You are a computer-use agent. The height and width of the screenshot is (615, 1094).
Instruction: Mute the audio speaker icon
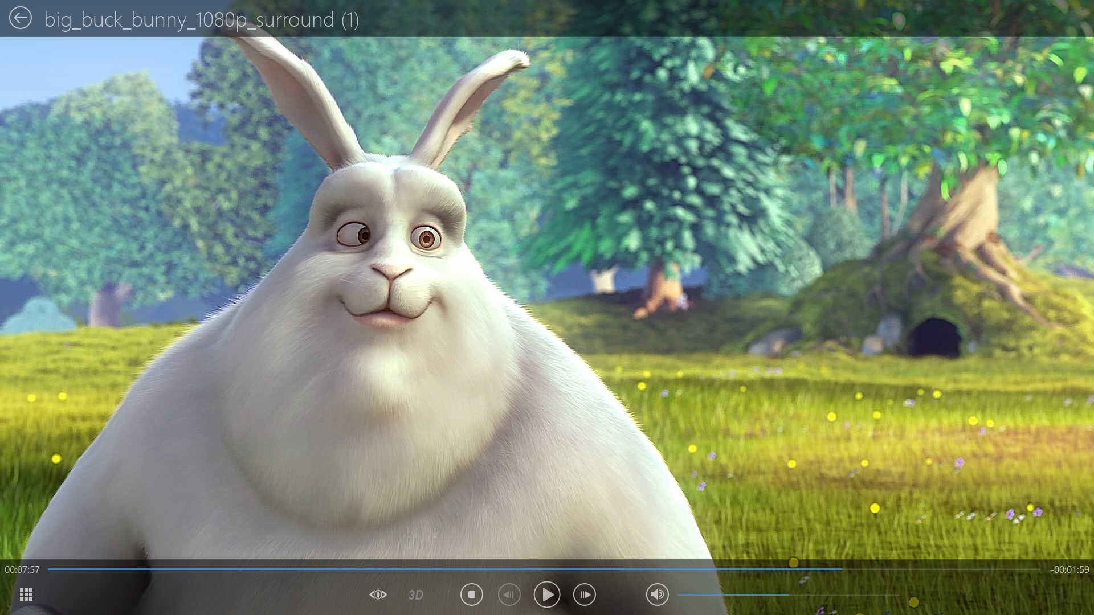click(657, 594)
